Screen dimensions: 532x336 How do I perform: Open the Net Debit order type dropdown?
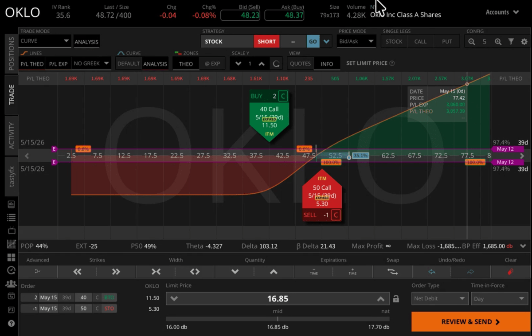439,298
